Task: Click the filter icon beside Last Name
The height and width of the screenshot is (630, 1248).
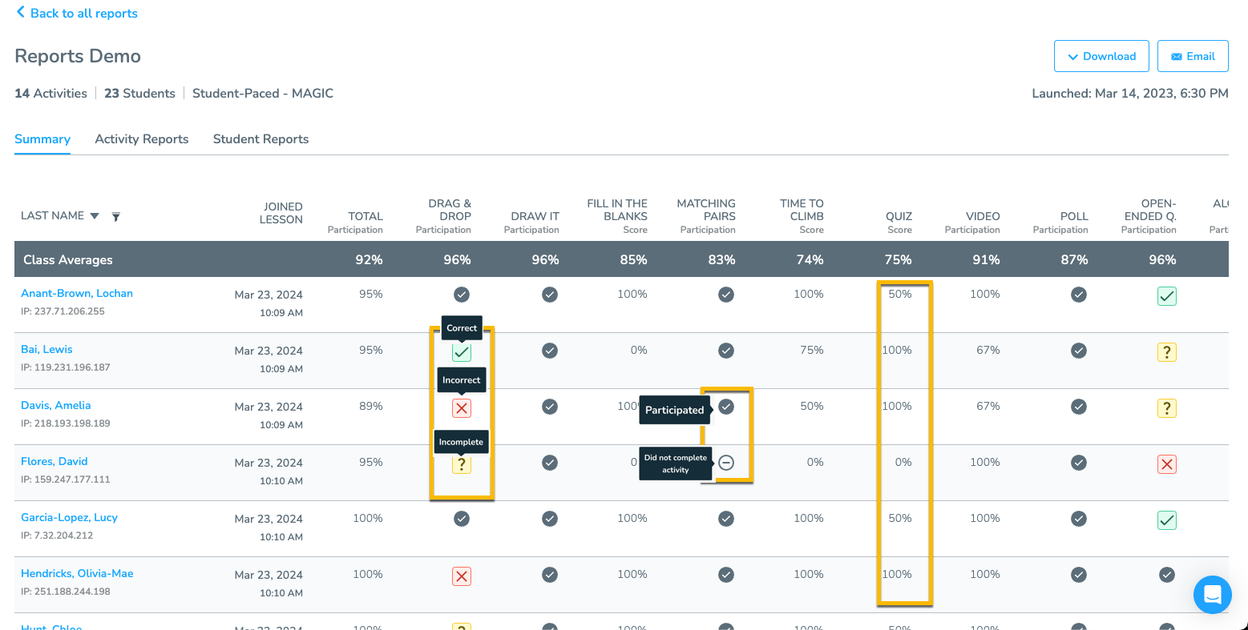Action: click(115, 216)
